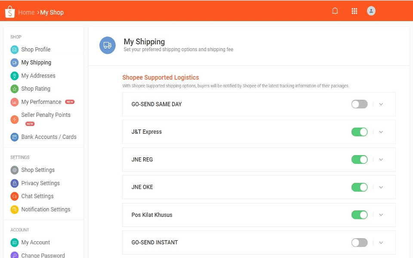Click the Privacy Settings lock icon
This screenshot has width=413, height=258.
click(x=15, y=183)
